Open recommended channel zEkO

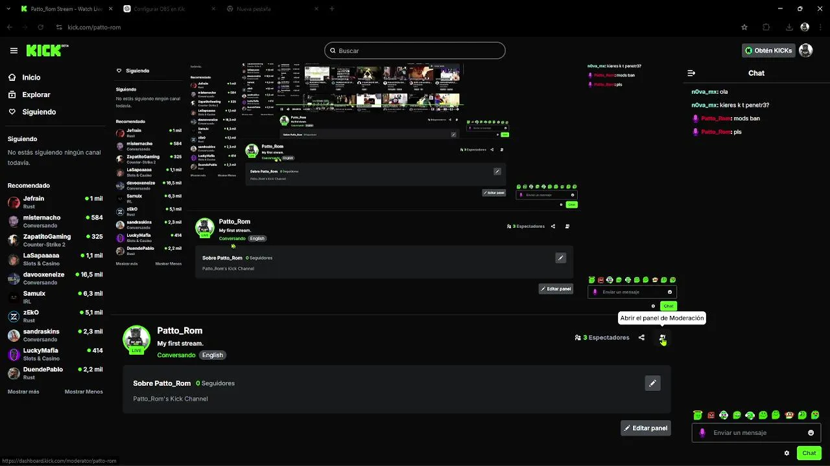pyautogui.click(x=55, y=316)
